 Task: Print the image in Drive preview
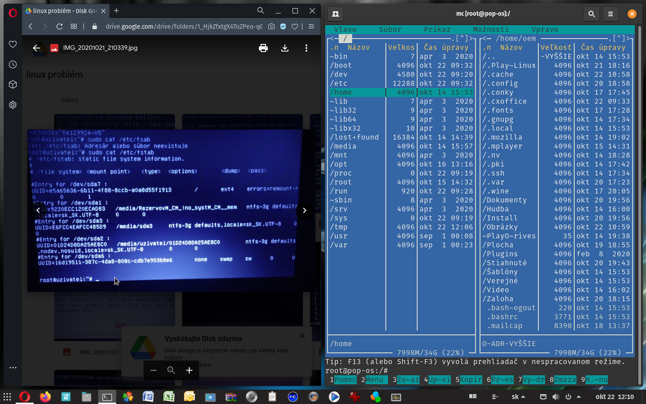[x=263, y=48]
